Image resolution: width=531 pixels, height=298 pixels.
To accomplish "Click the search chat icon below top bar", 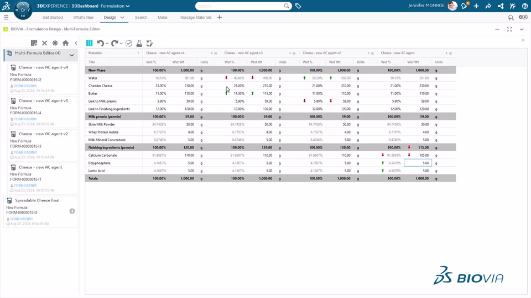I will [x=511, y=17].
